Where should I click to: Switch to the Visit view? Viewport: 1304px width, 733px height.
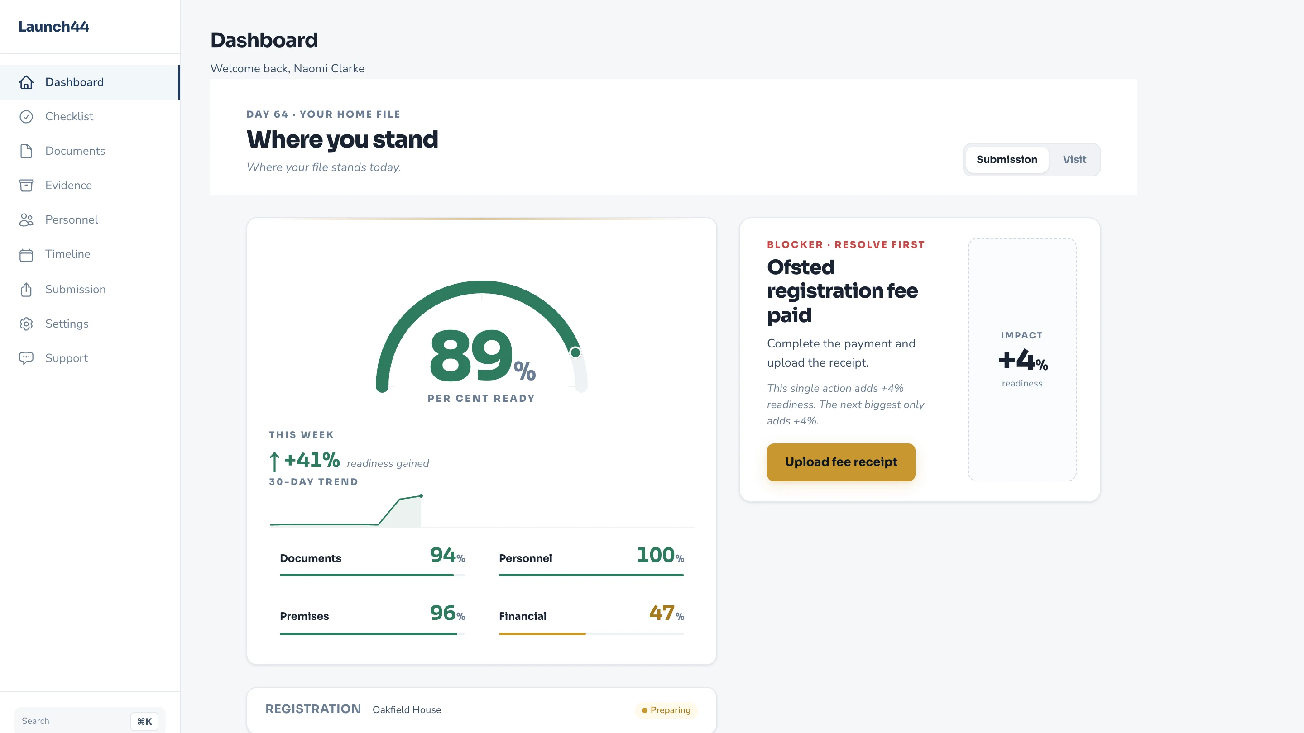click(x=1074, y=159)
